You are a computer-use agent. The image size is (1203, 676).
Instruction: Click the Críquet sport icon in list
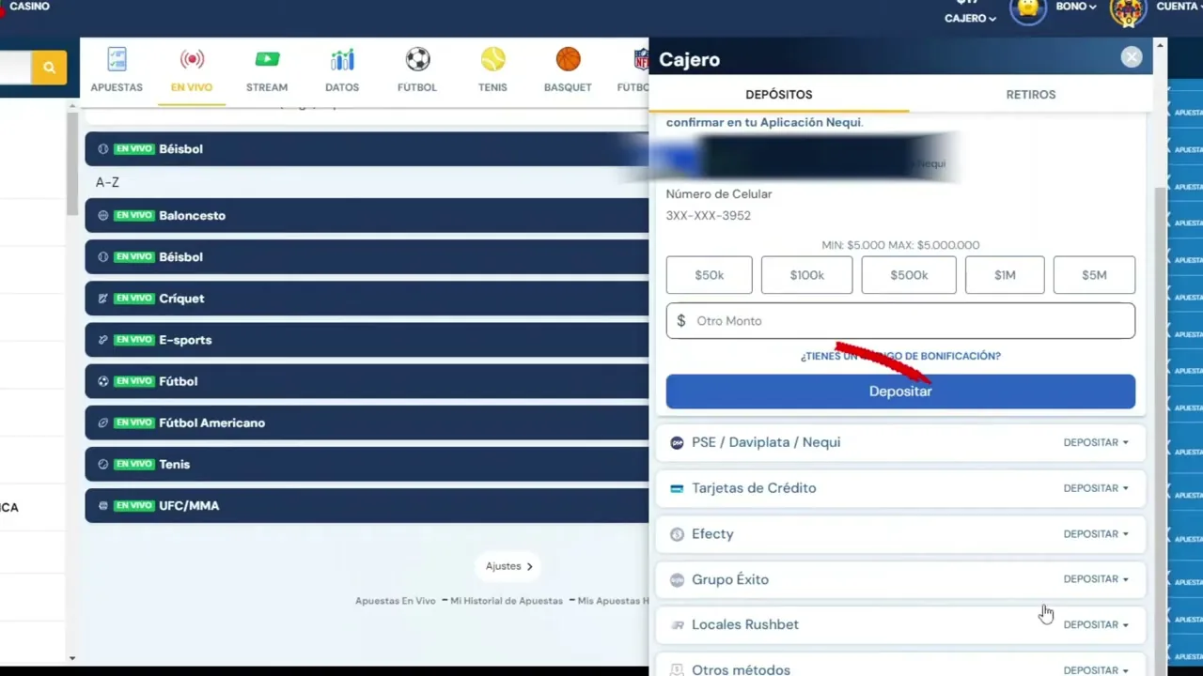coord(103,299)
